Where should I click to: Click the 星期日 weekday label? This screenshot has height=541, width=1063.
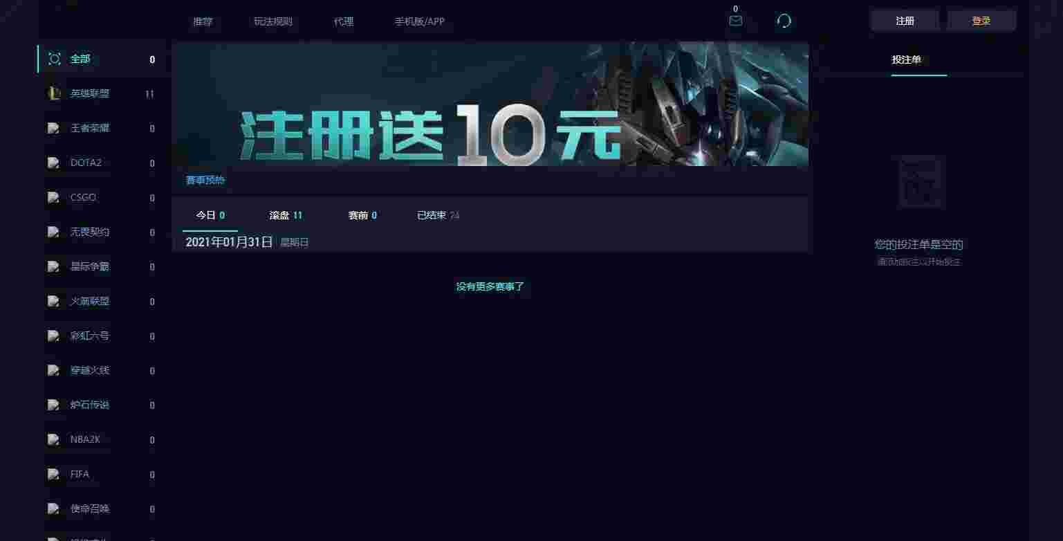coord(295,243)
